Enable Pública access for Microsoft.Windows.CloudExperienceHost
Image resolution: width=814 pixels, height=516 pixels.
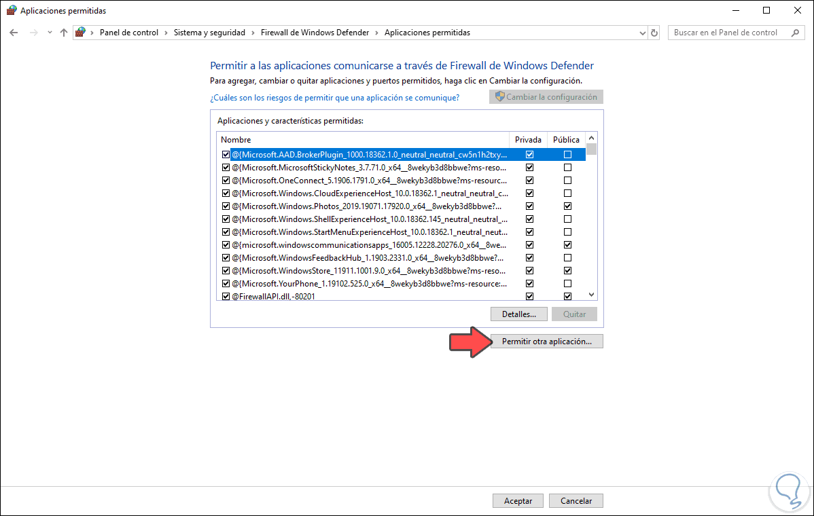(567, 193)
